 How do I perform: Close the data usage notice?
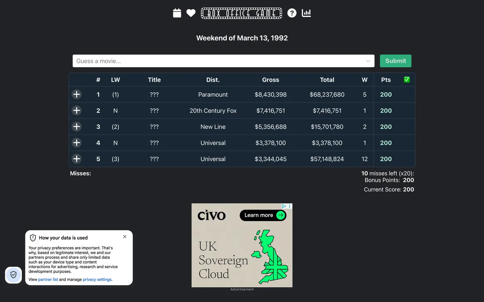pyautogui.click(x=125, y=237)
